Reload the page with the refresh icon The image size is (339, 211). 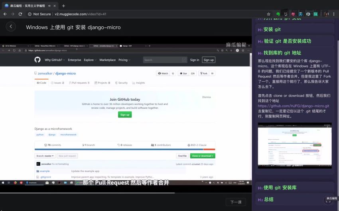(21, 14)
